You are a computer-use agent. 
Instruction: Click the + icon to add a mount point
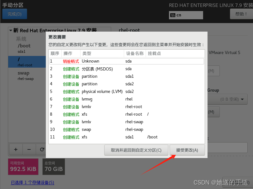(x=15, y=149)
